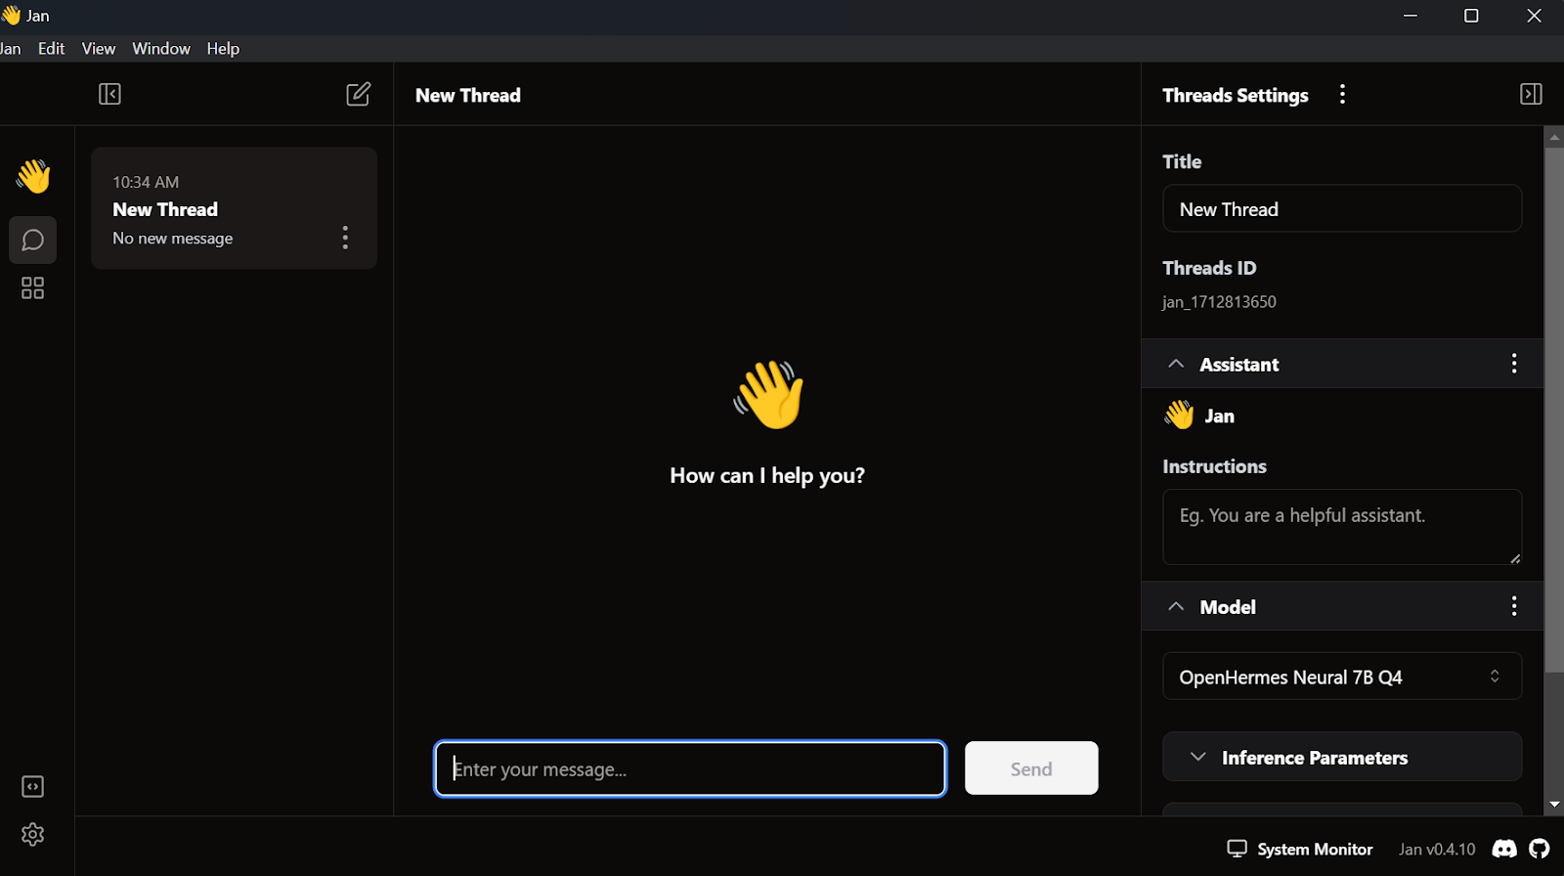The image size is (1564, 876).
Task: Open the GitHub link icon
Action: point(1540,849)
